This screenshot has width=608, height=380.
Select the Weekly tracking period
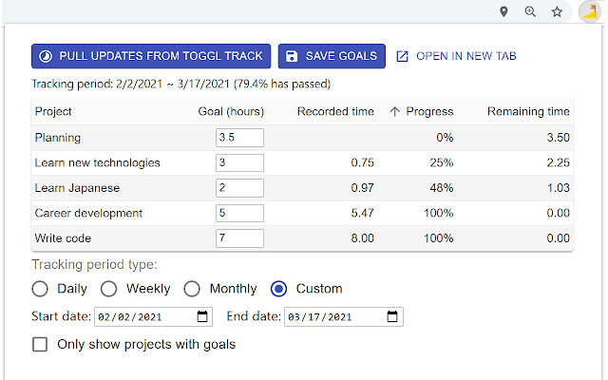(109, 289)
